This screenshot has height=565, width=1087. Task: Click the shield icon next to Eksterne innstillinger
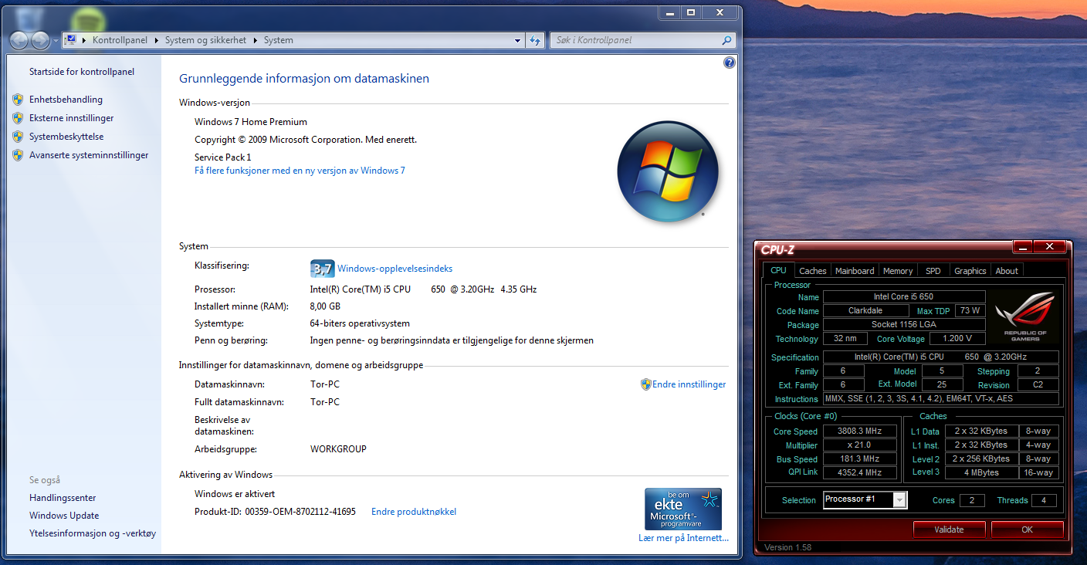click(18, 118)
